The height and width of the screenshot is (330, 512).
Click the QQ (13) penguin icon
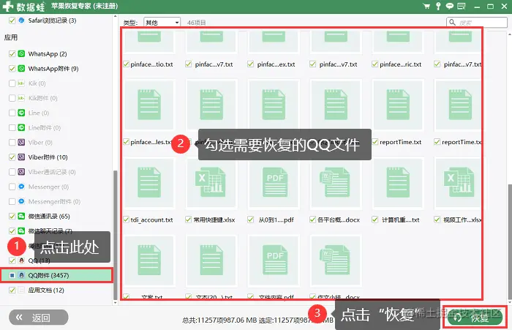pos(21,260)
